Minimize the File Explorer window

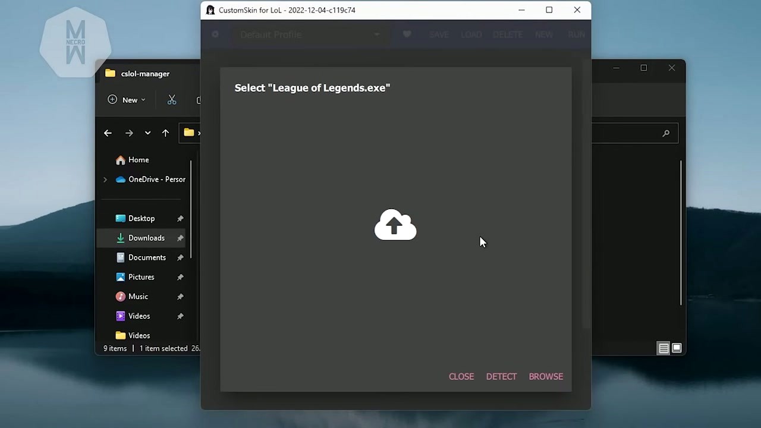616,68
